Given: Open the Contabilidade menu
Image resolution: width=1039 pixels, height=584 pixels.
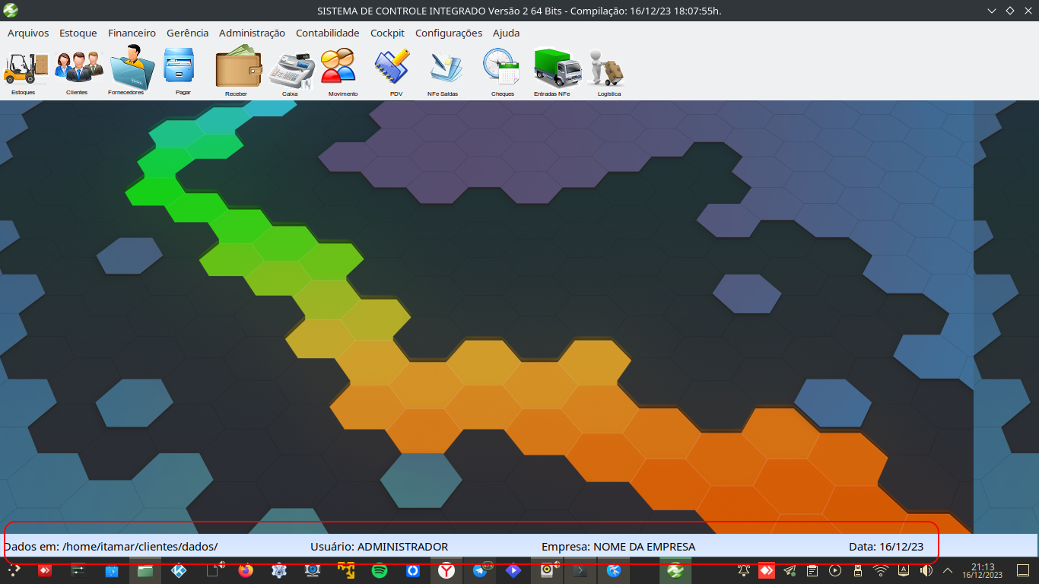Looking at the screenshot, I should coord(327,33).
